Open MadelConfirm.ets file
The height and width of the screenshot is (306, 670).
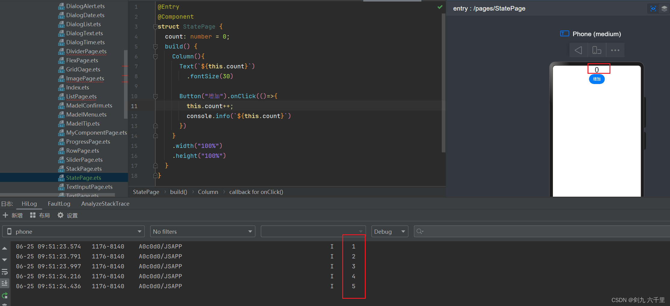click(x=89, y=105)
